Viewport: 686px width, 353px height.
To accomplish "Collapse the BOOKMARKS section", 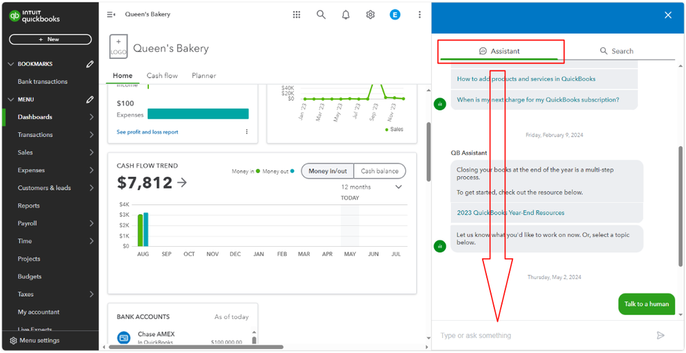I will pyautogui.click(x=10, y=64).
